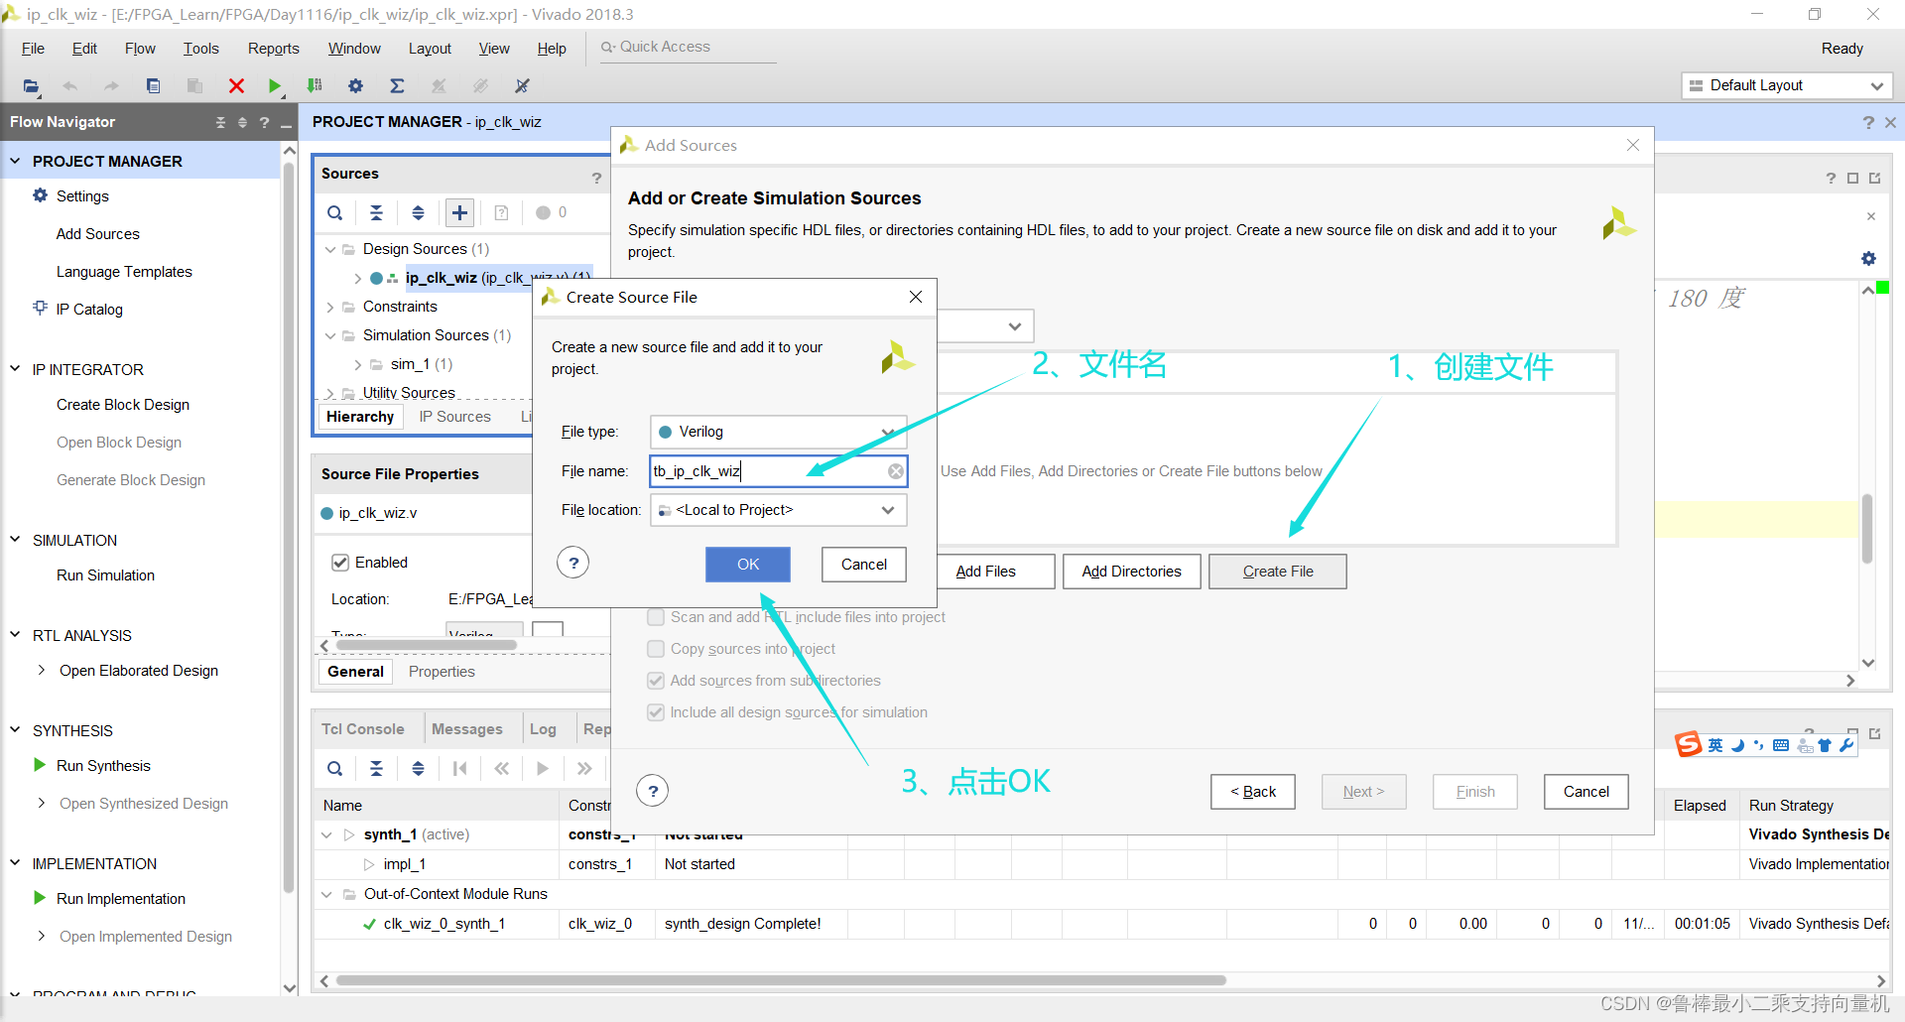The image size is (1905, 1022).
Task: Open Settings gear in main toolbar
Action: 355,86
